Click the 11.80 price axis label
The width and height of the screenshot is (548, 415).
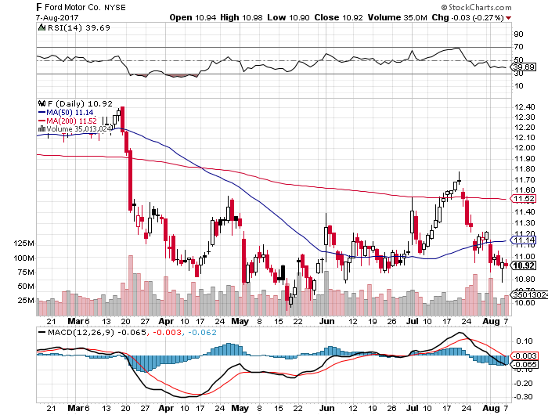[525, 169]
